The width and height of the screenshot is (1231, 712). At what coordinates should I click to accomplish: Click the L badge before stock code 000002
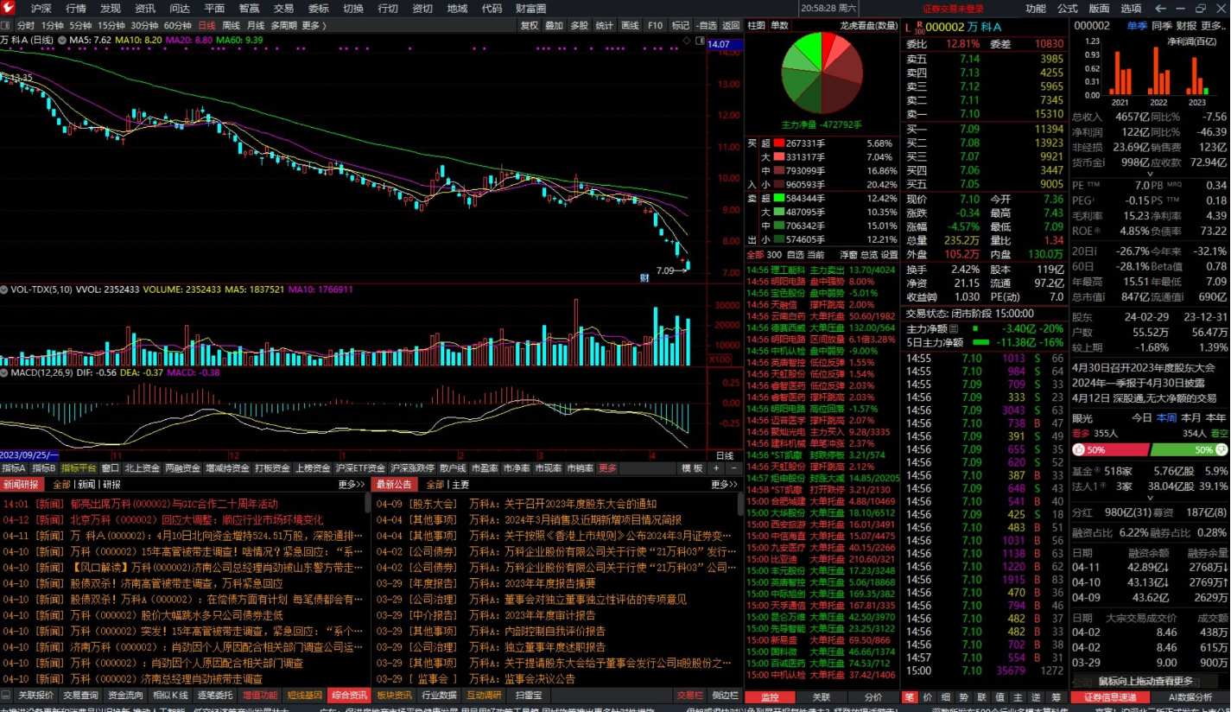pos(908,26)
